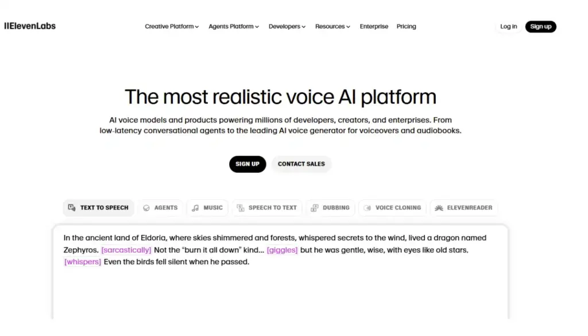Click the ElevenReader burst icon
The width and height of the screenshot is (588, 336).
click(439, 208)
